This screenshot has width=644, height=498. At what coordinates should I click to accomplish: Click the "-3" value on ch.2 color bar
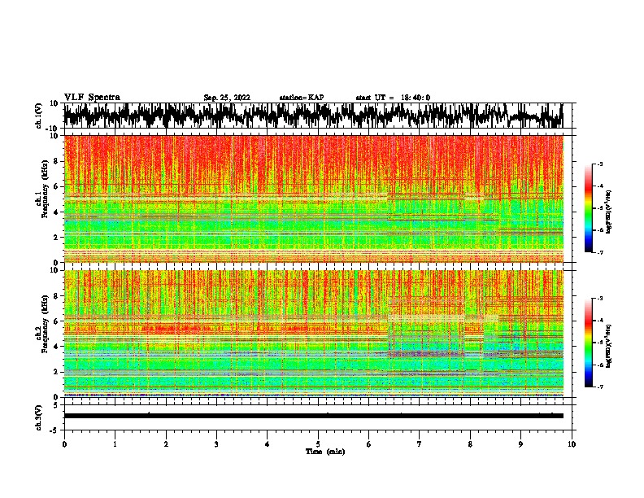(599, 299)
